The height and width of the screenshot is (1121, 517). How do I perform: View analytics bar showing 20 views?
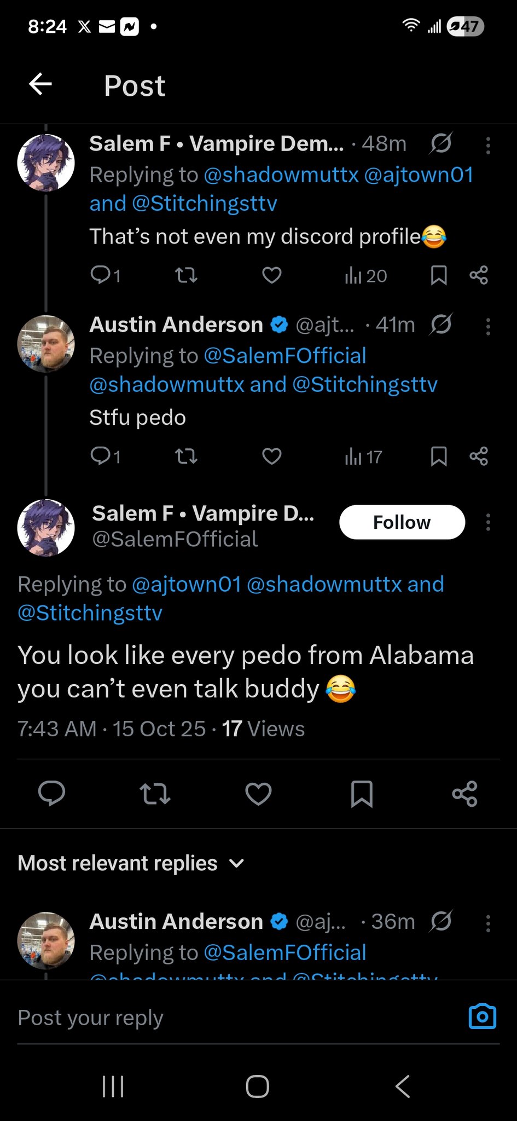tap(365, 275)
